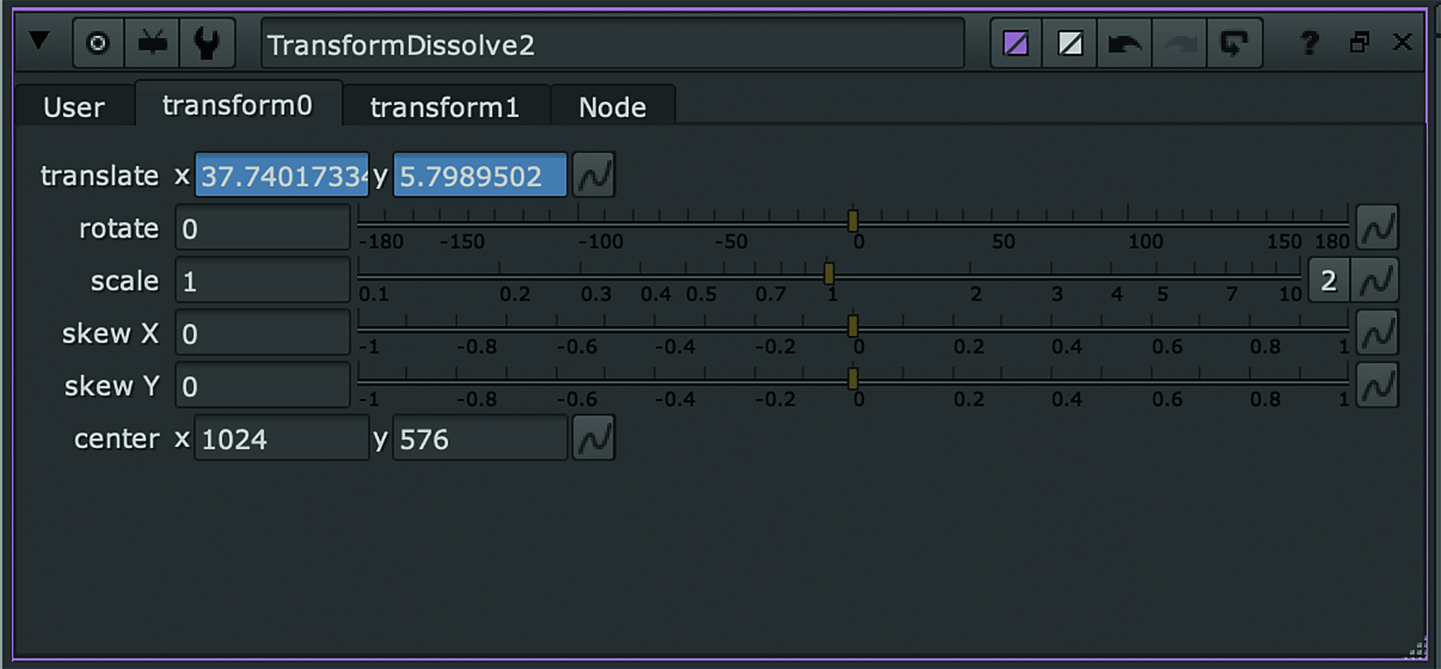Collapse node controls with the disclosure triangle

[x=39, y=43]
